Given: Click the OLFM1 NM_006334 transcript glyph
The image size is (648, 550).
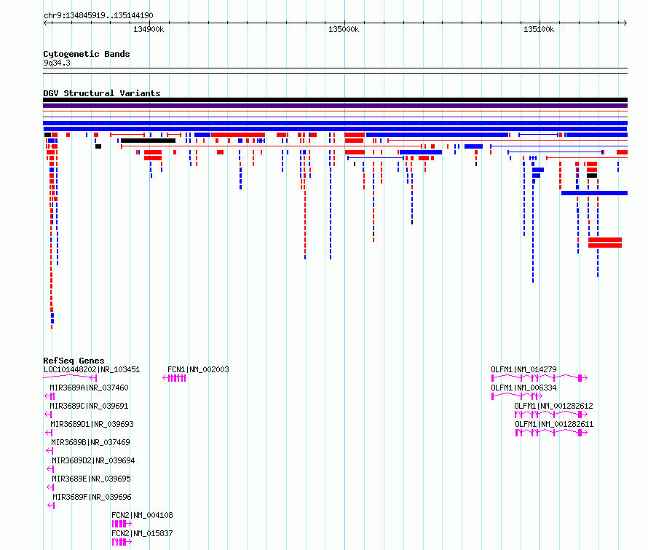Looking at the screenshot, I should 517,396.
